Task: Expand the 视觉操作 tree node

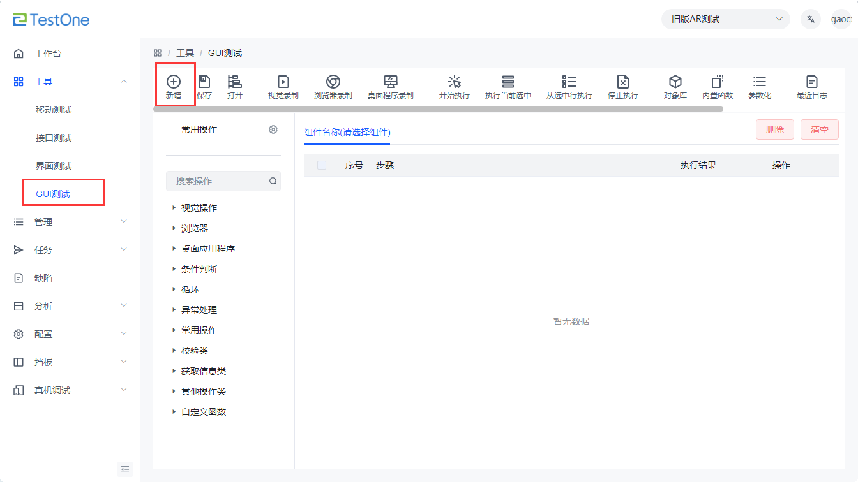Action: point(174,208)
